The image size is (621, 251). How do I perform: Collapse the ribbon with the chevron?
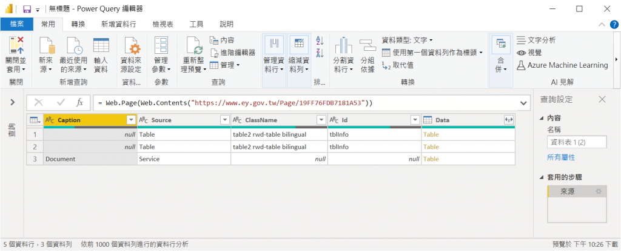coord(602,25)
